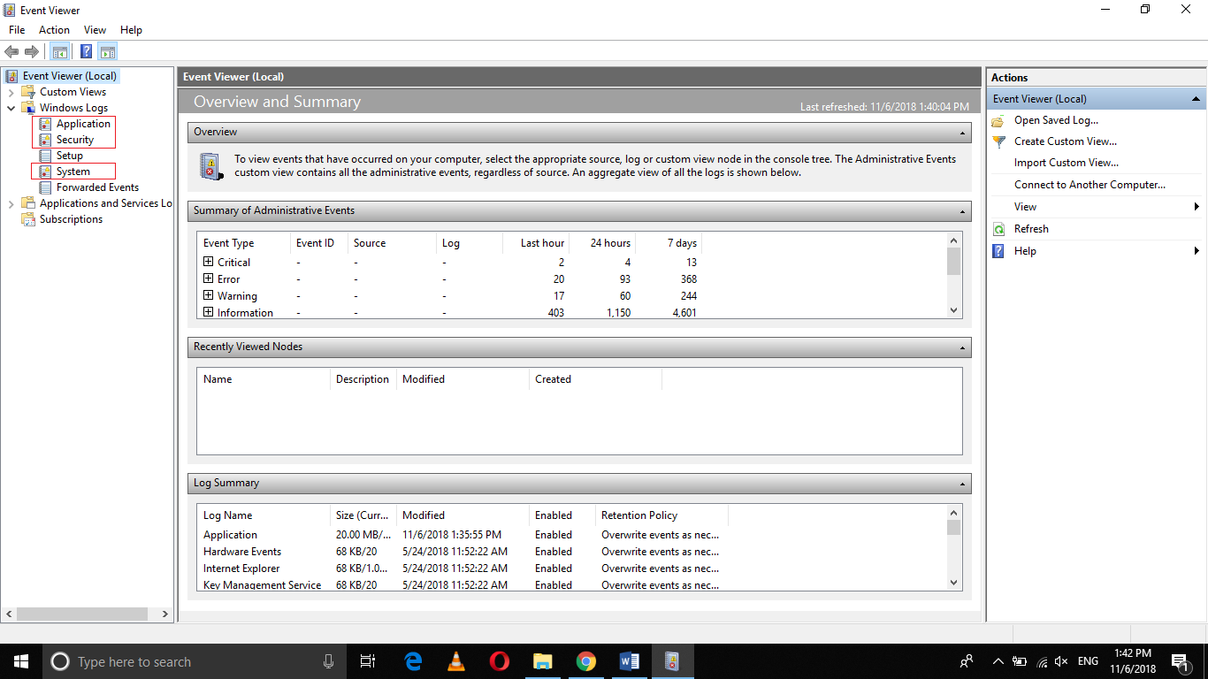The image size is (1208, 679).
Task: Collapse the Windows Logs tree node
Action: point(11,107)
